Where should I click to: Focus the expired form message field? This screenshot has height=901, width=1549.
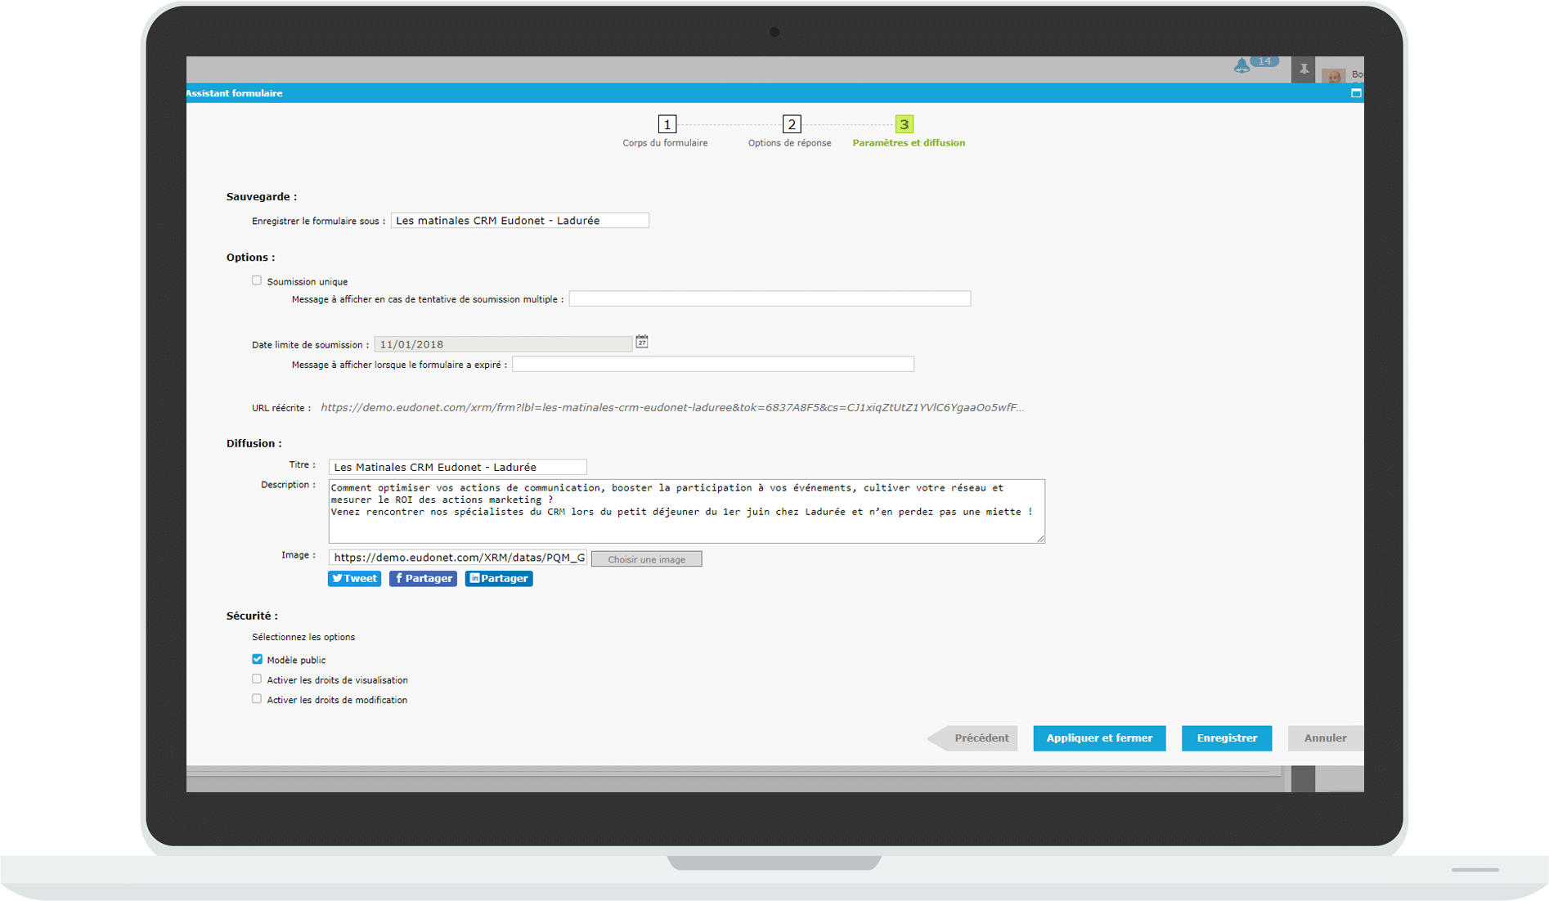[x=713, y=365]
